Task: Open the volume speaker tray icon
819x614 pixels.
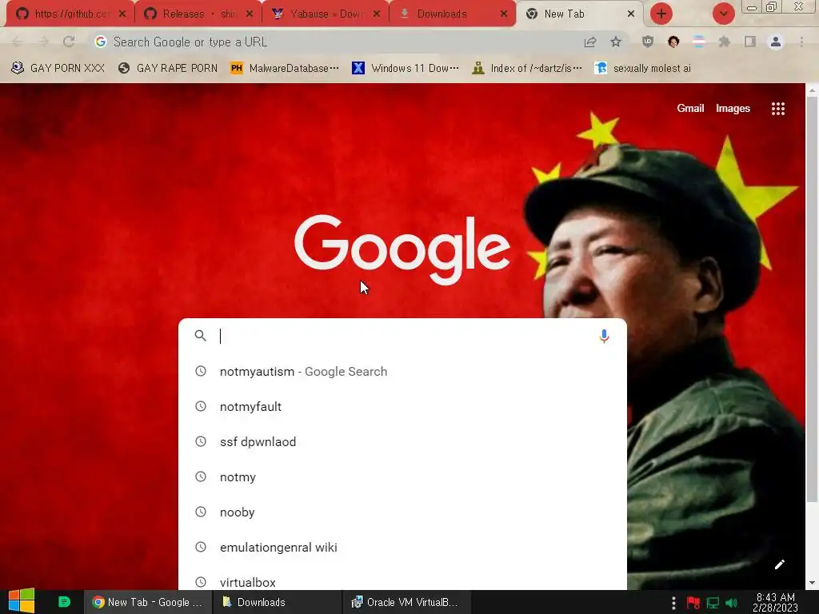Action: click(x=732, y=603)
